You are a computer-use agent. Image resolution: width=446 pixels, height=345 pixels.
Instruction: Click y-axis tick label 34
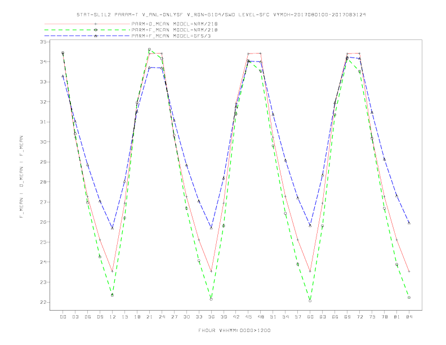click(43, 62)
